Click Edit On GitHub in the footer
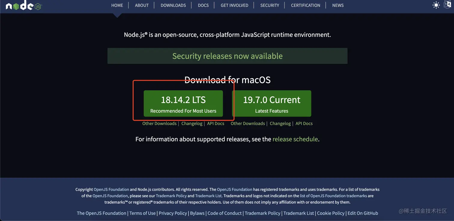 [363, 213]
